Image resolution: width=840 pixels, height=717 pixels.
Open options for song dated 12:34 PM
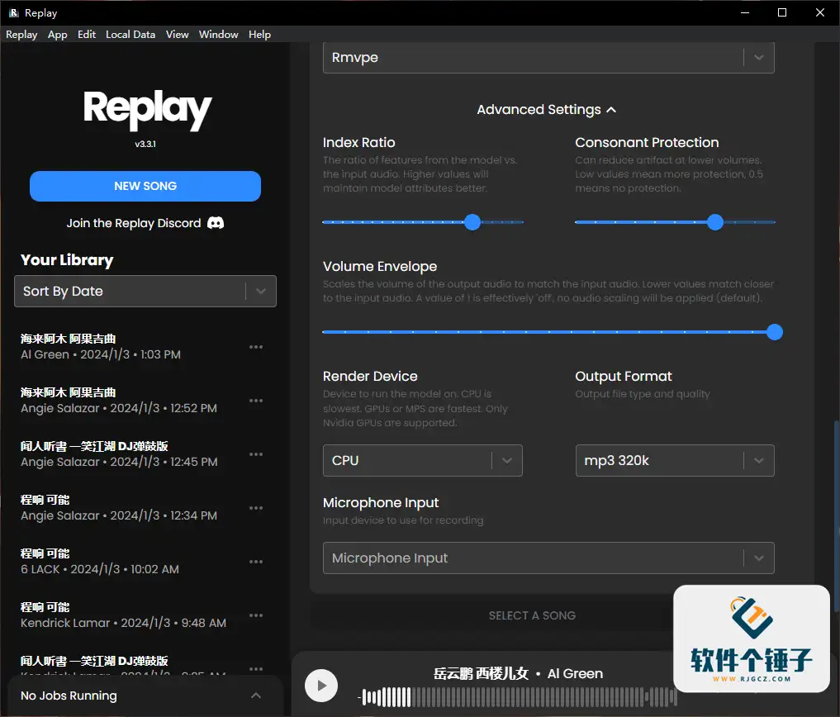(256, 507)
